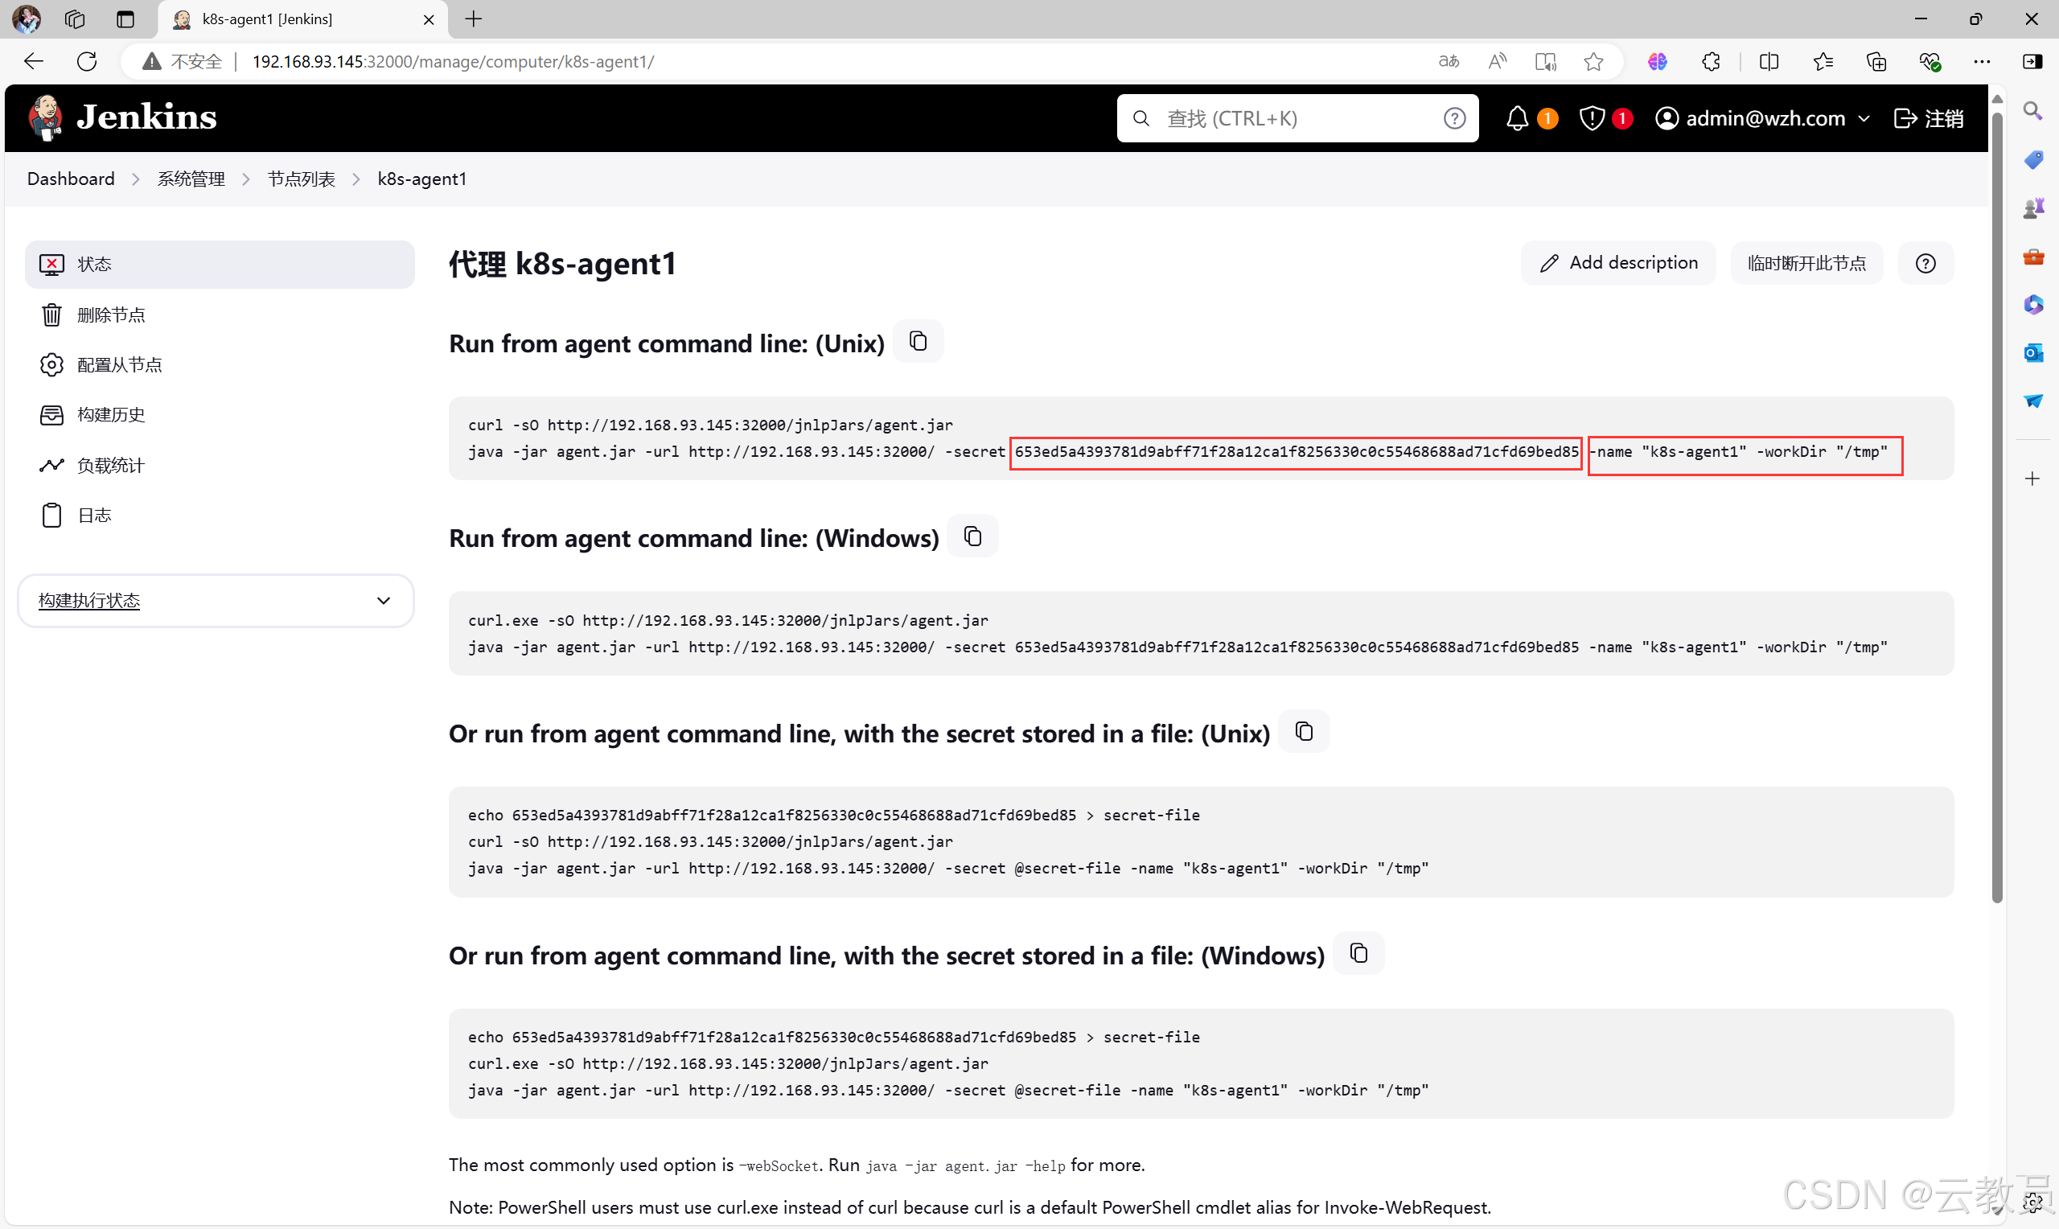This screenshot has width=2059, height=1229.
Task: Click the 临时断开此节点 button
Action: point(1806,263)
